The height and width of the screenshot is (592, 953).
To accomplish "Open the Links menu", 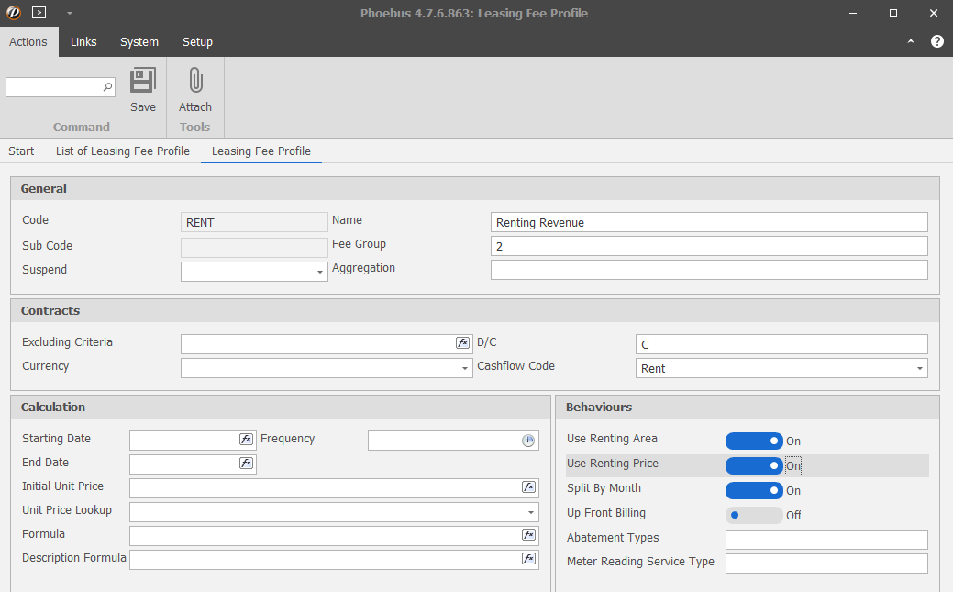I will tap(83, 42).
